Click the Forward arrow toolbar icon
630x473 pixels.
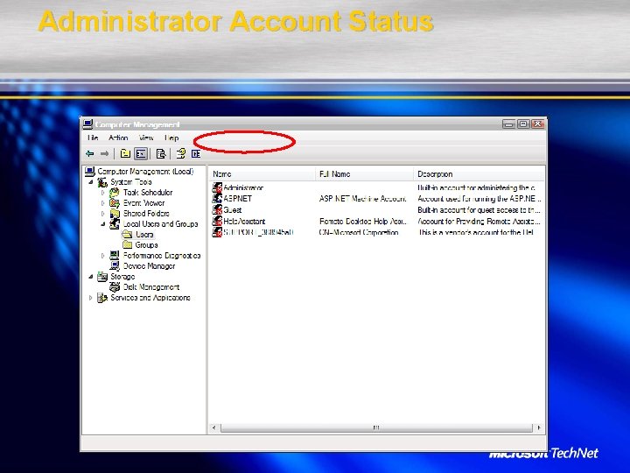click(104, 153)
